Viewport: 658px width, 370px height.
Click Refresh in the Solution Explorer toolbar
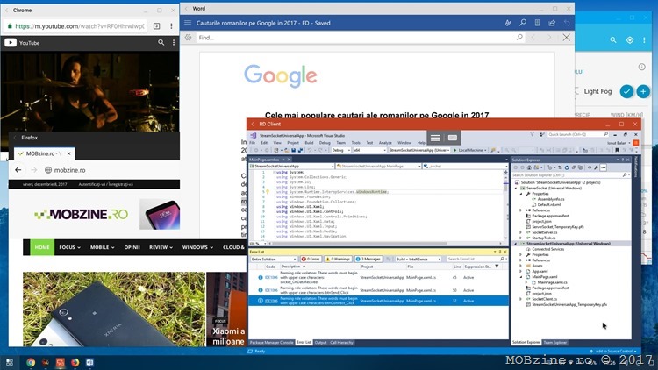tap(567, 167)
